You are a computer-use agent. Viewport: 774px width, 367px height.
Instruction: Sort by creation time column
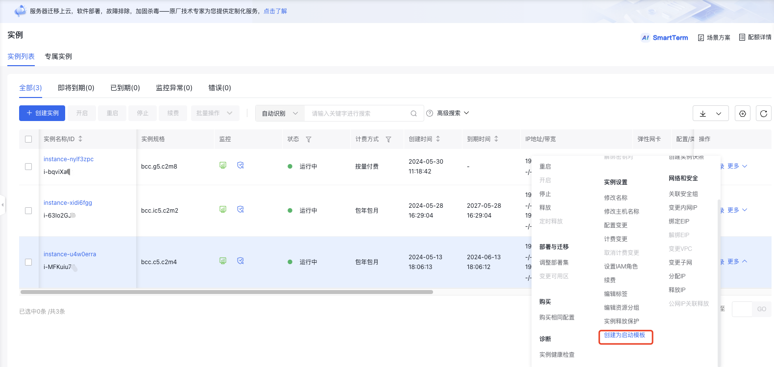438,139
